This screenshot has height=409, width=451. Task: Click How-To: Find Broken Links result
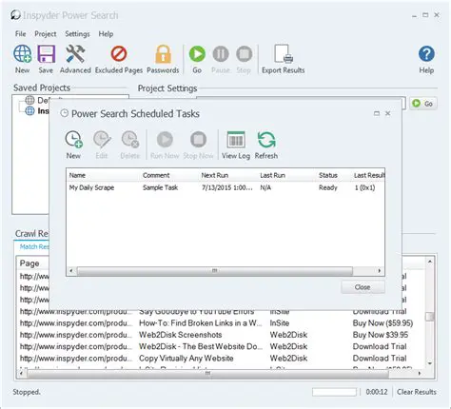[200, 323]
